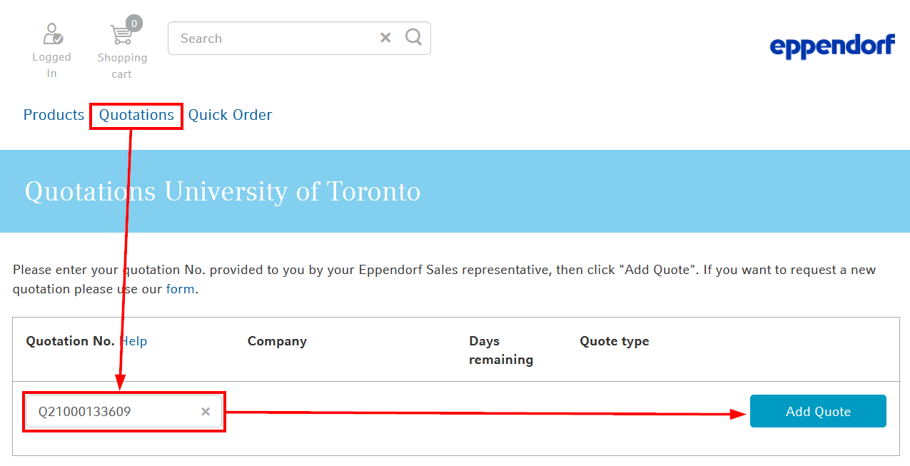910x466 pixels.
Task: Click the Company column header
Action: pos(277,341)
